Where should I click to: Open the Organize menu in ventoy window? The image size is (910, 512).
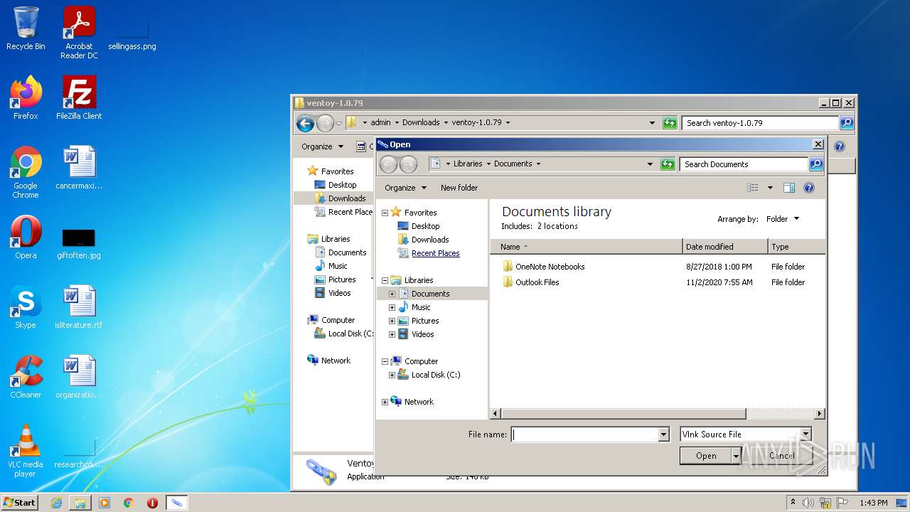[322, 146]
